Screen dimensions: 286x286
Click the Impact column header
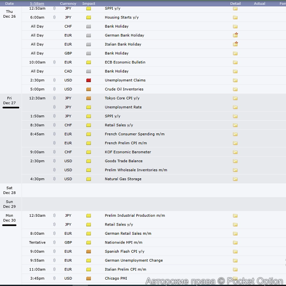[x=89, y=4]
